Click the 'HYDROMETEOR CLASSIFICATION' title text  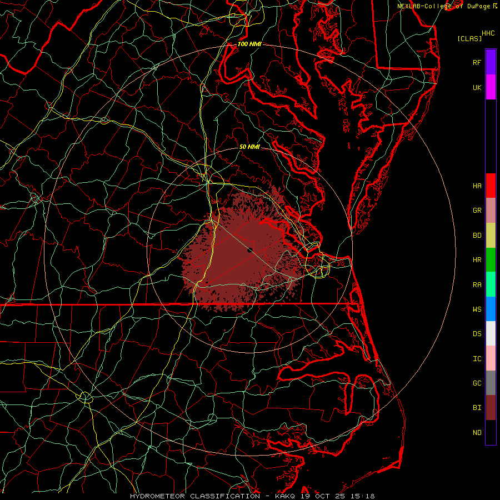[x=195, y=496]
